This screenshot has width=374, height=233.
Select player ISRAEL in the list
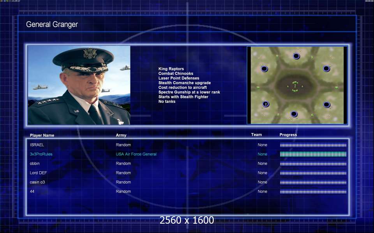pyautogui.click(x=37, y=145)
